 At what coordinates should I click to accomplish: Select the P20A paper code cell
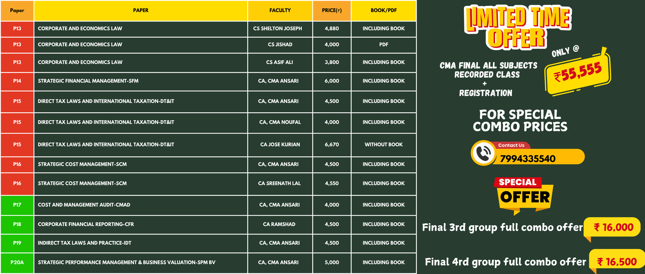pos(17,263)
